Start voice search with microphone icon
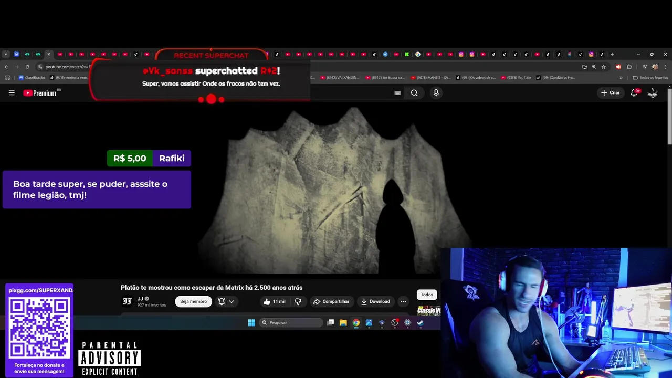The width and height of the screenshot is (672, 378). [x=436, y=93]
